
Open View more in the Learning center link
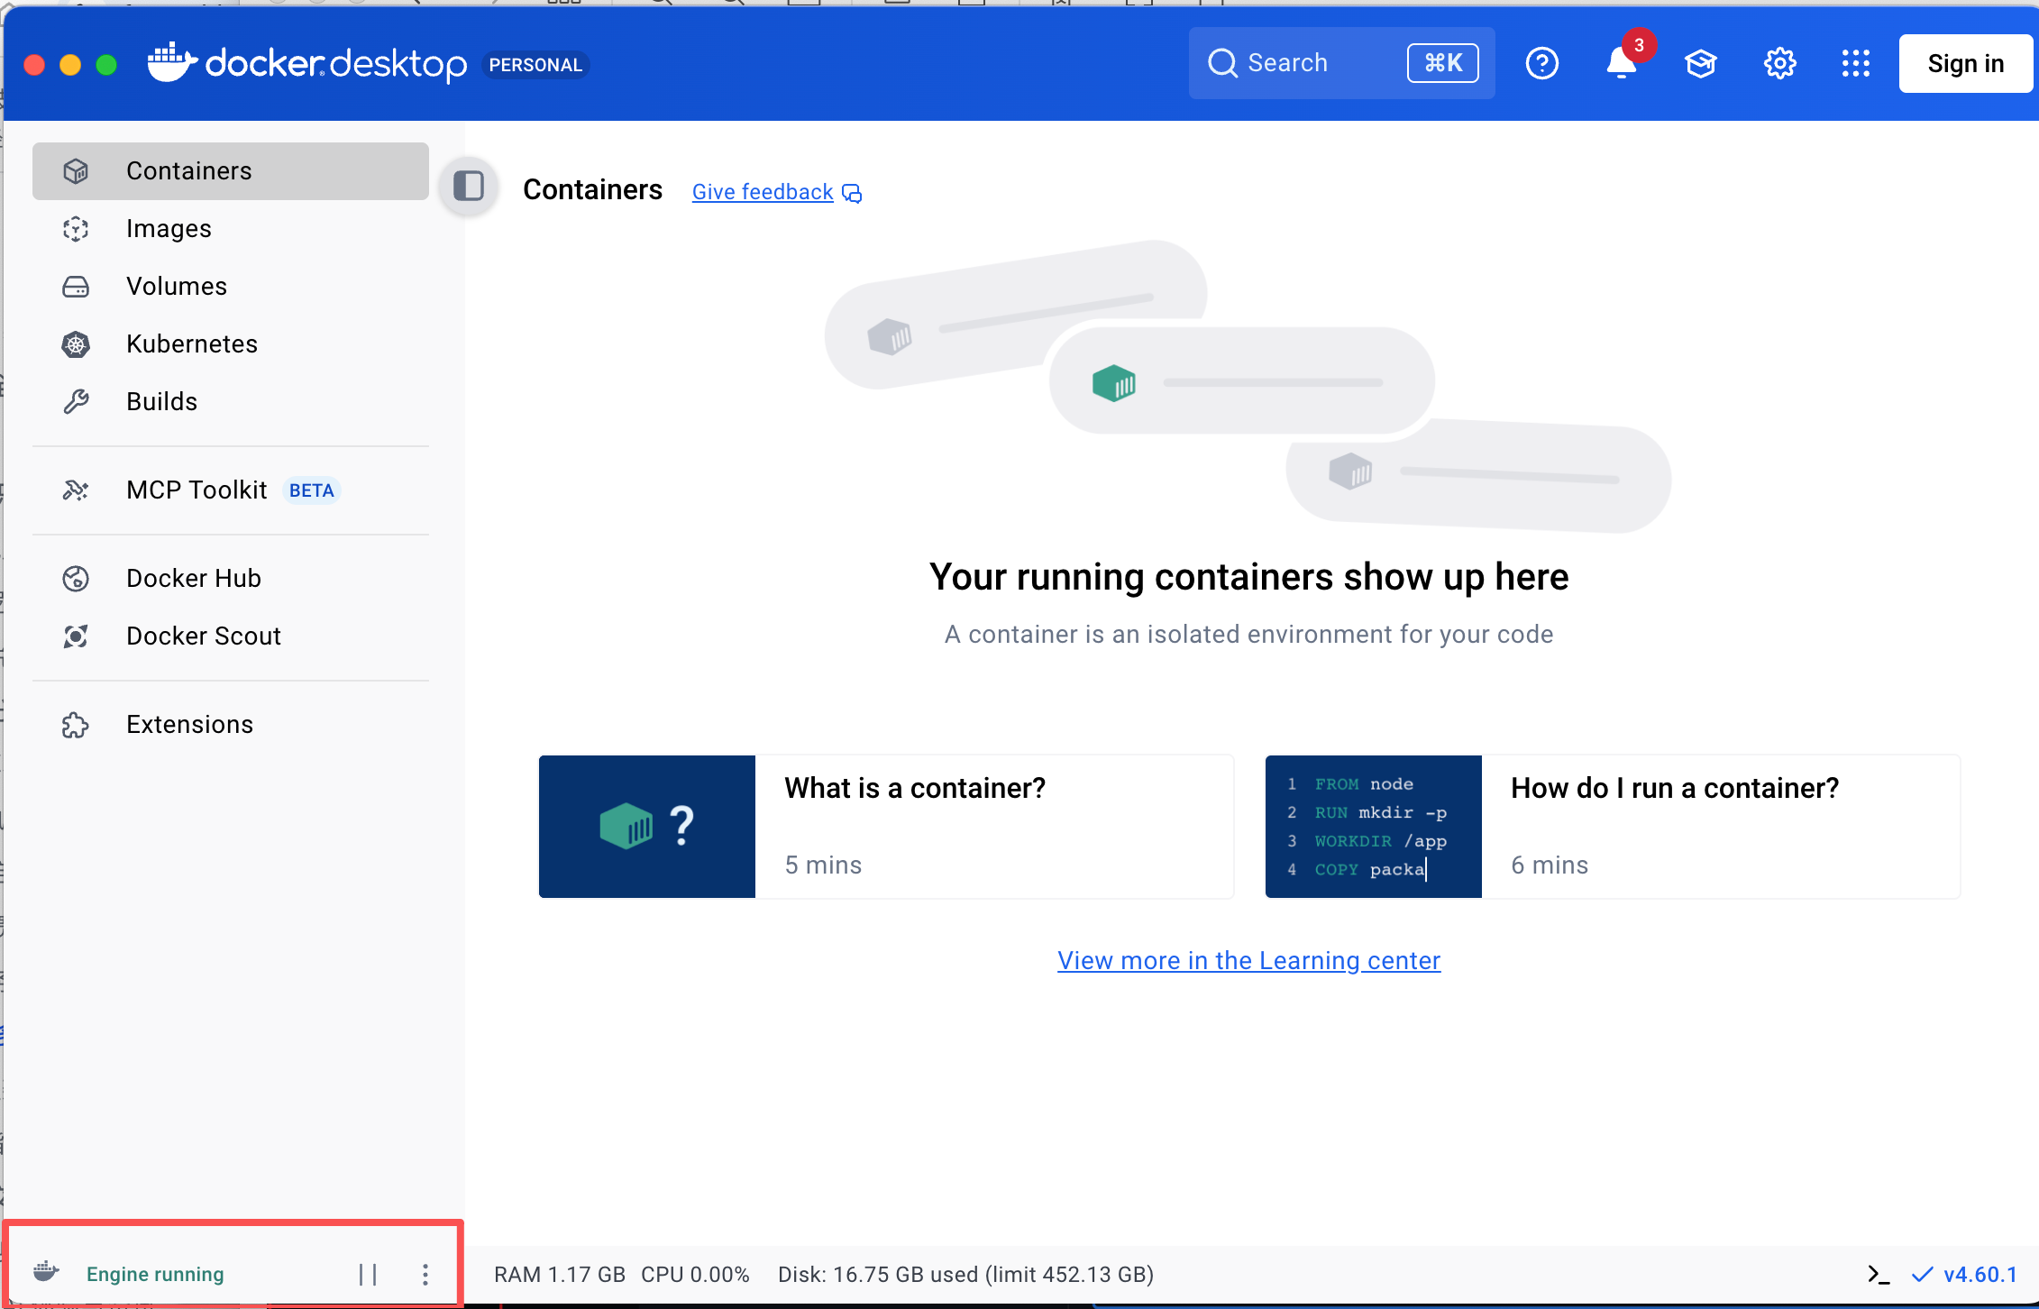(x=1248, y=961)
